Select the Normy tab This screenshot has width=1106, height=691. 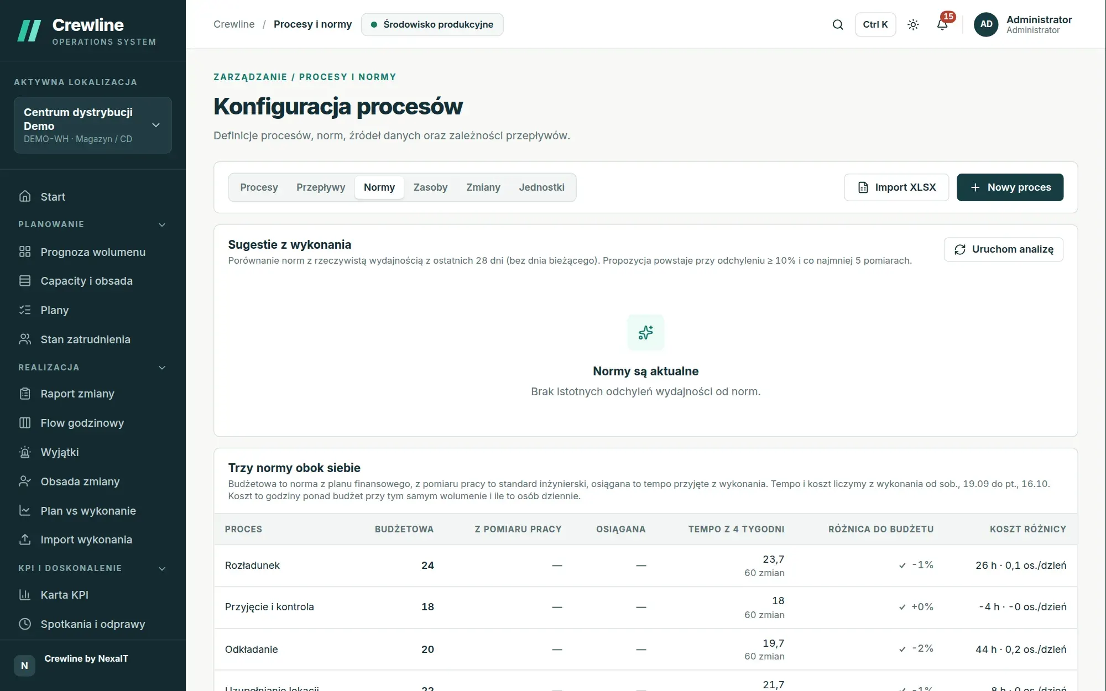(x=379, y=187)
